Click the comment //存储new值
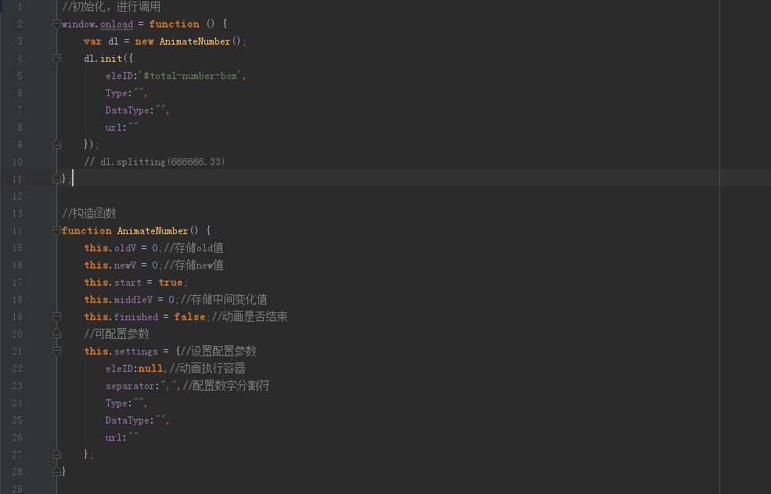Screen dimensions: 771x494 pyautogui.click(x=193, y=265)
